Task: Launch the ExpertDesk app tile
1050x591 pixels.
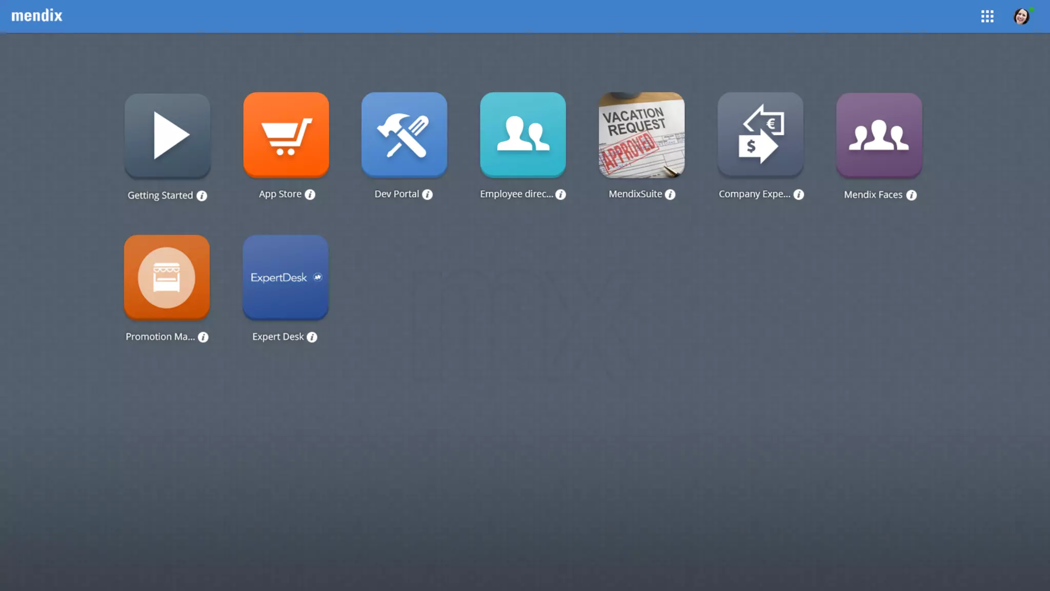Action: tap(286, 277)
